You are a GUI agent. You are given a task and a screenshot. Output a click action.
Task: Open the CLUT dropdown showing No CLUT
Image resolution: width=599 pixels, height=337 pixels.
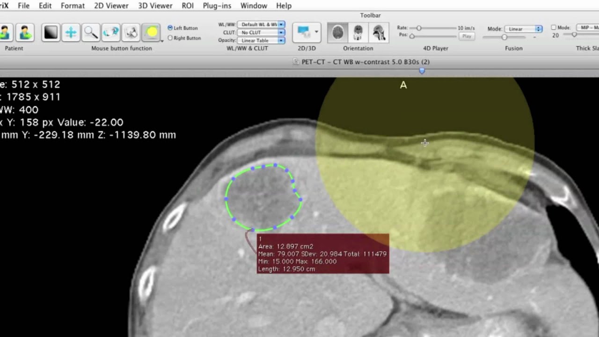[261, 32]
